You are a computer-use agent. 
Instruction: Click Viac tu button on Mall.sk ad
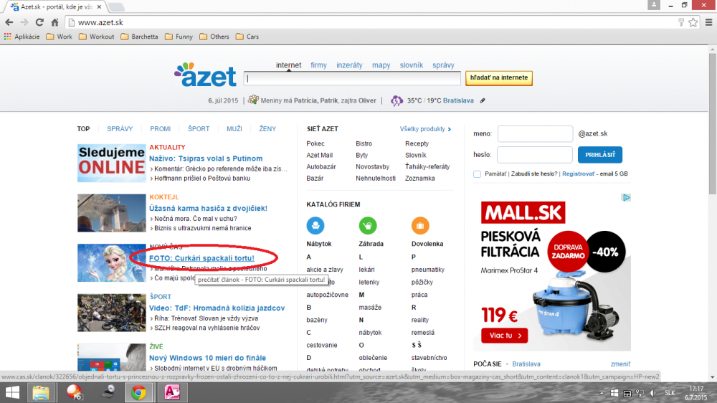[504, 336]
